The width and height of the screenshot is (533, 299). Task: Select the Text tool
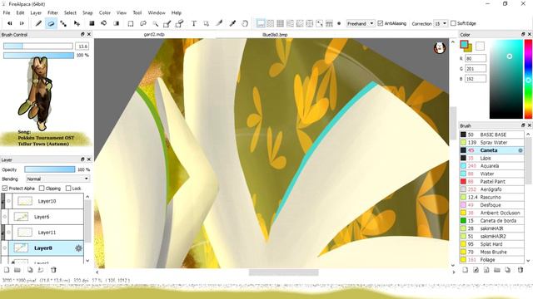point(194,23)
